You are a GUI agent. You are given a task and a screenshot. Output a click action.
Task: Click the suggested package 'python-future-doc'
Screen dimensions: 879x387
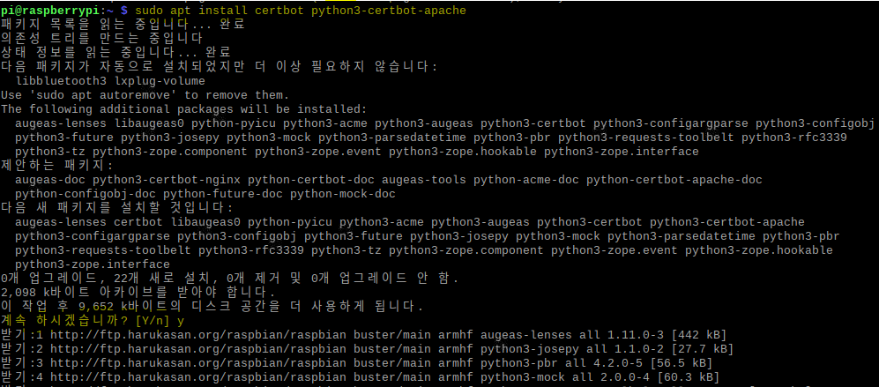point(223,194)
